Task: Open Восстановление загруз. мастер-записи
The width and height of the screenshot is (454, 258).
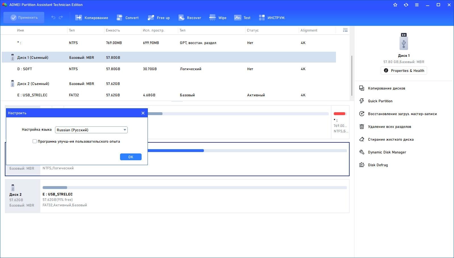Action: click(402, 114)
